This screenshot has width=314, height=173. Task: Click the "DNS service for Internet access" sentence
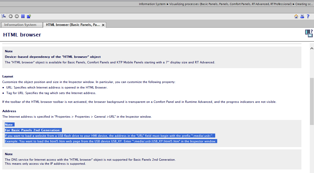pyautogui.click(x=90, y=160)
